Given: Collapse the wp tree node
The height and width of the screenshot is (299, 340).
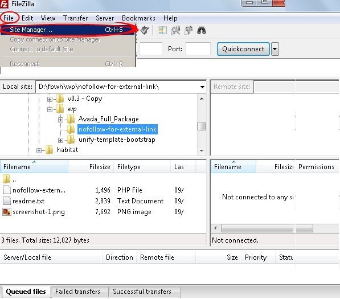Looking at the screenshot, I should [x=50, y=109].
